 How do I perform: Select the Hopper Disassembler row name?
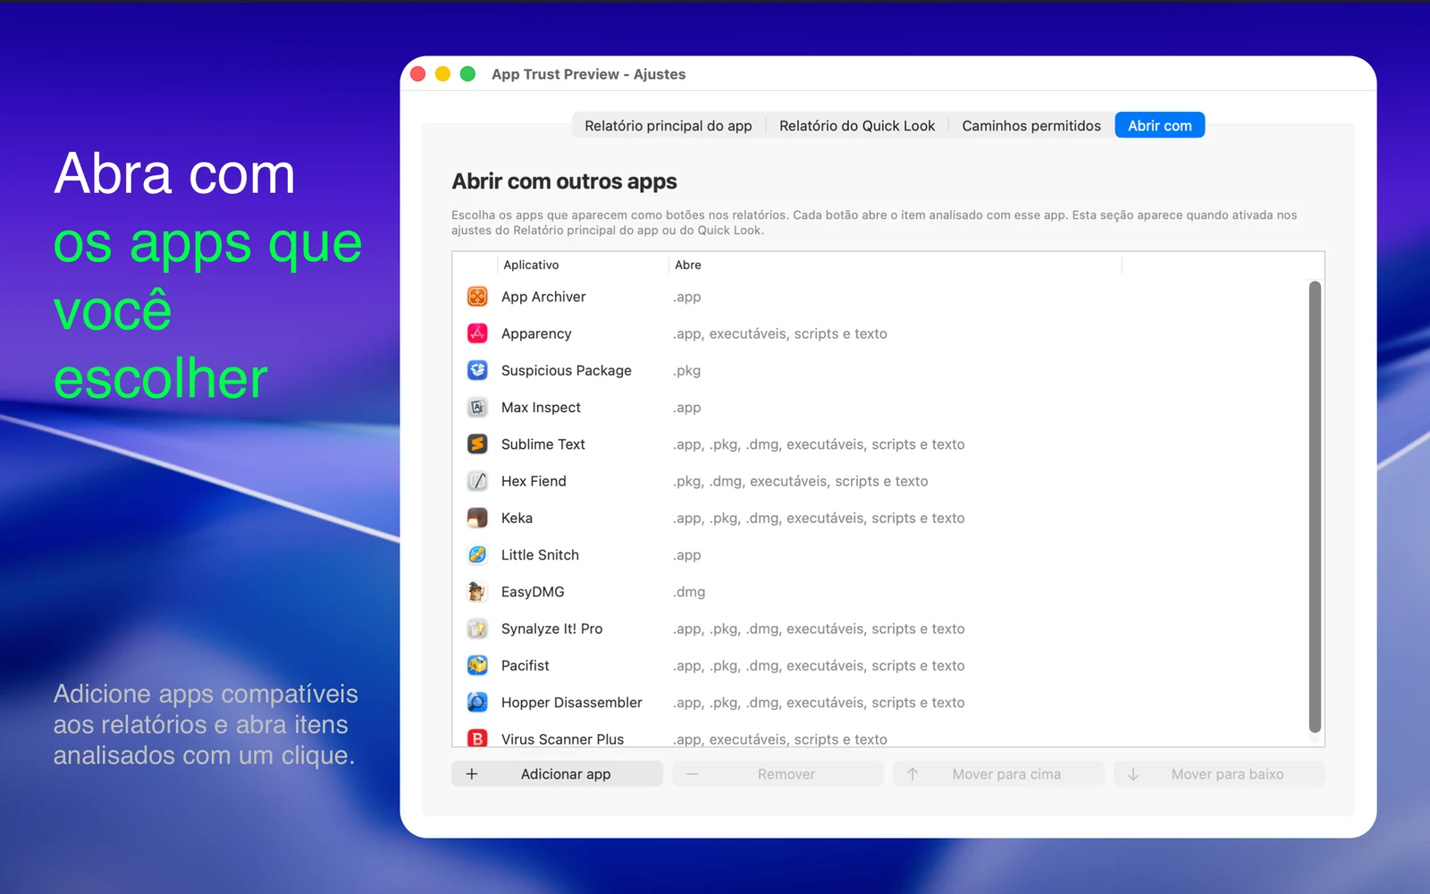coord(571,703)
